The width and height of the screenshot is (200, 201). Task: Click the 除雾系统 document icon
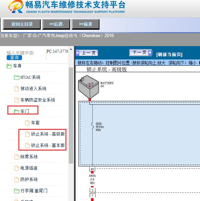coord(17,157)
